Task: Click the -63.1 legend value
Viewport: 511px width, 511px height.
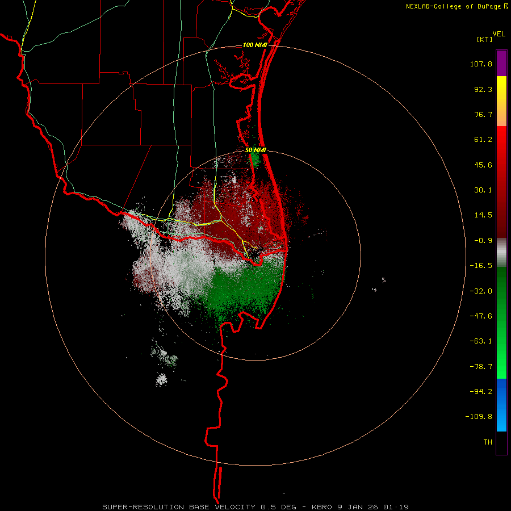Action: tap(481, 341)
